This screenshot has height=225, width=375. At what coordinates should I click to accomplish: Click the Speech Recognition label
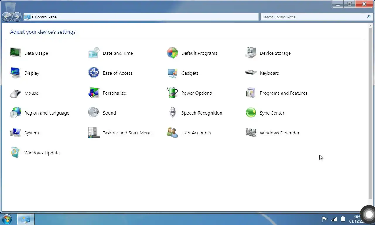coord(202,113)
